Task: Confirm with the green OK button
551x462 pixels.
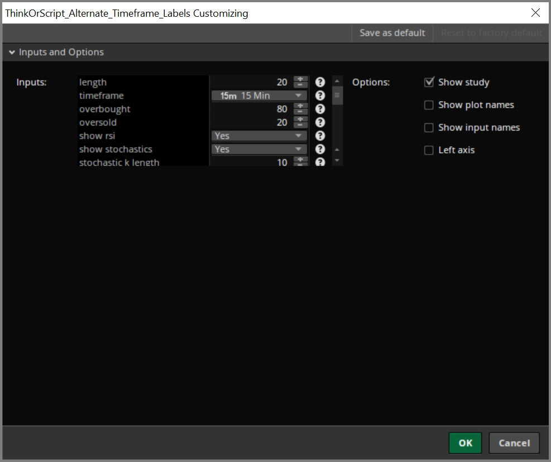Action: click(x=465, y=443)
